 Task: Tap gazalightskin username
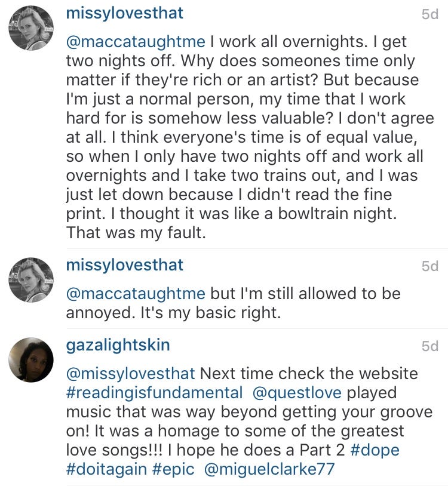click(118, 346)
